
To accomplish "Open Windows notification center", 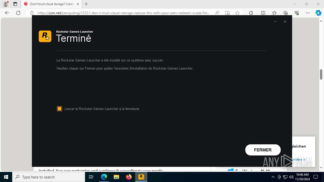I will point(316,177).
